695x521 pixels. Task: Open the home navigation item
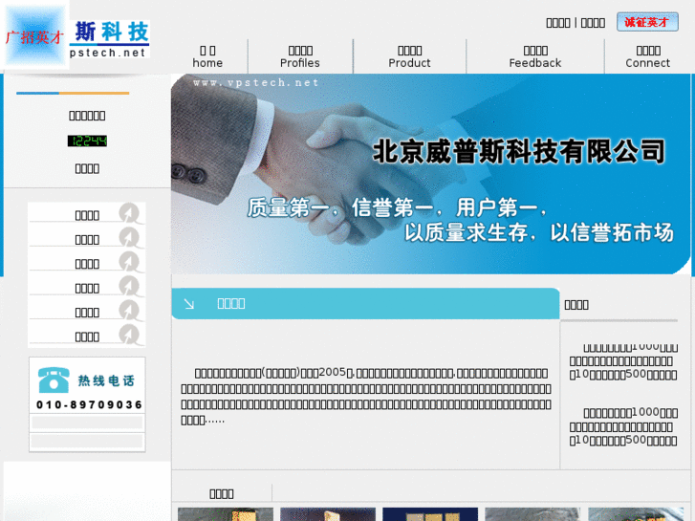(207, 56)
